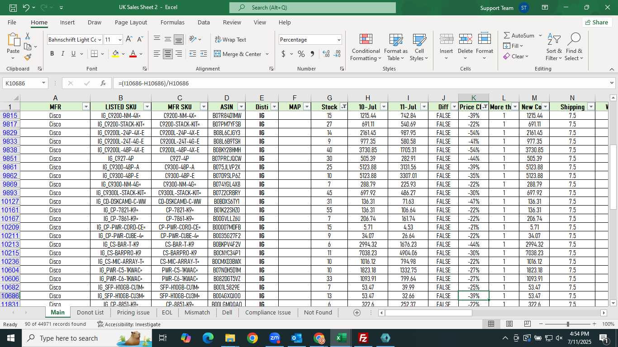The image size is (618, 347).
Task: Expand the formula bar
Action: pyautogui.click(x=612, y=83)
